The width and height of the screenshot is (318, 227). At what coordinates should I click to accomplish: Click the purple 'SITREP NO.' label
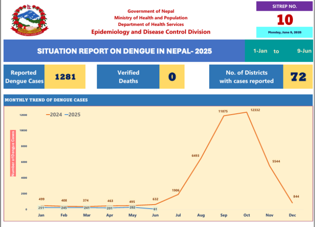click(x=284, y=6)
